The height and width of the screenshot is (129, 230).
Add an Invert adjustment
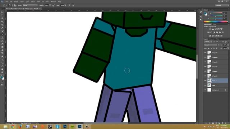click(x=210, y=36)
